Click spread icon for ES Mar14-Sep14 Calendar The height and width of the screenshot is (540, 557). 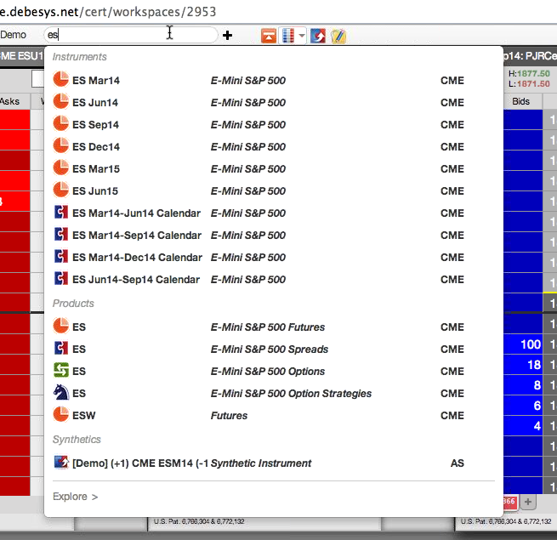[61, 234]
